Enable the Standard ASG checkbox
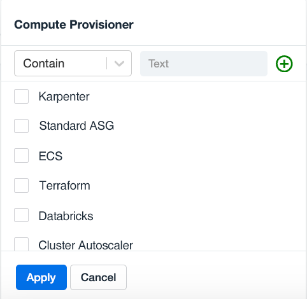The height and width of the screenshot is (299, 307). 21,126
